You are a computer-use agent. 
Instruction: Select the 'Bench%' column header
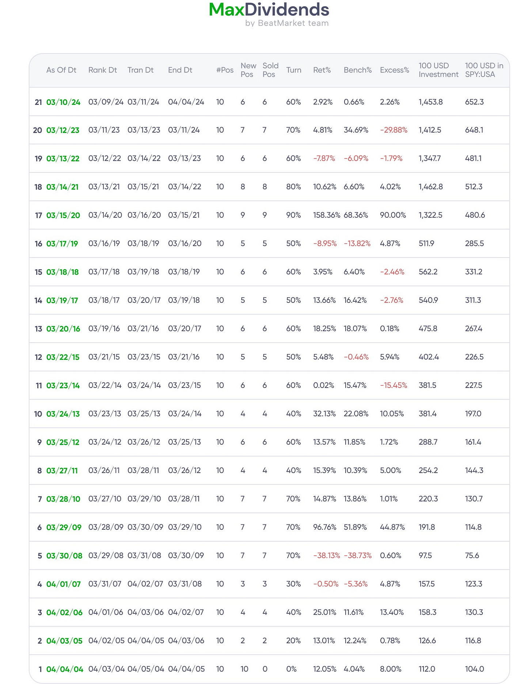click(x=358, y=70)
